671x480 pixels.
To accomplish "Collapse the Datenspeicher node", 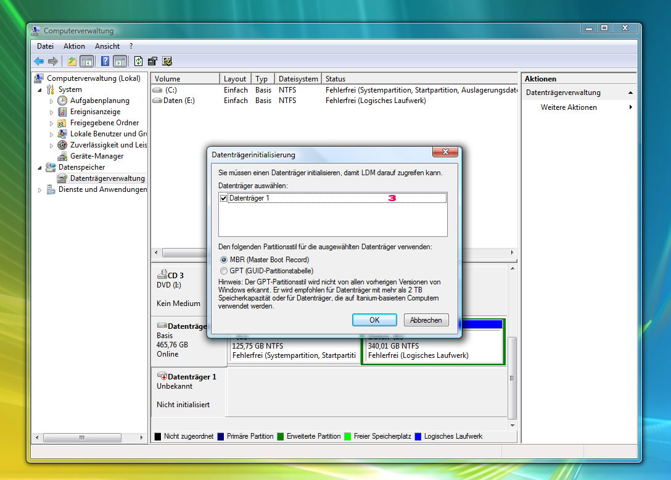I will 40,168.
